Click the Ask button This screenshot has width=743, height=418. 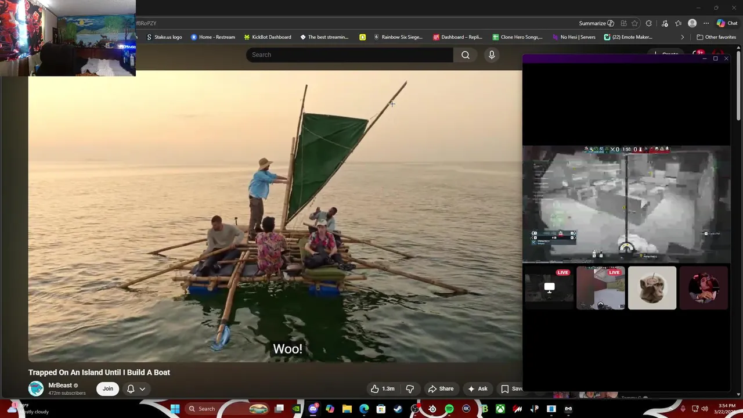(x=478, y=389)
